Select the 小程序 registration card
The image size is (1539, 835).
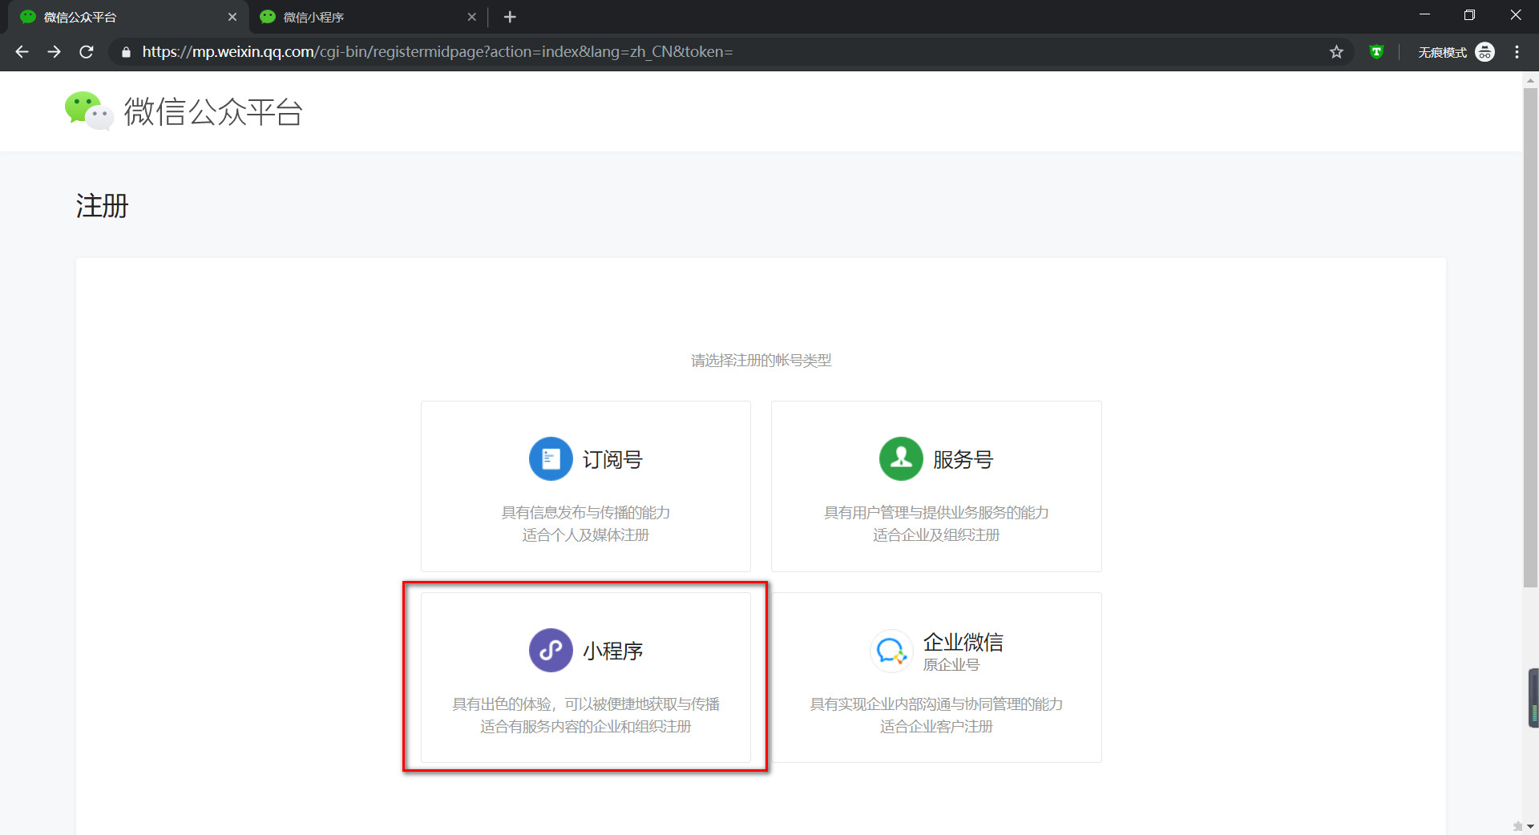pos(584,677)
